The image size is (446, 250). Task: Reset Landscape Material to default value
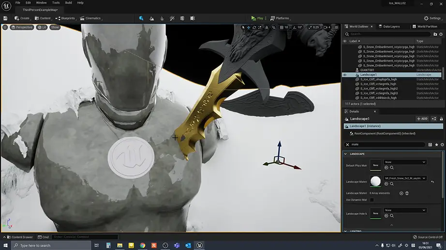click(432, 181)
